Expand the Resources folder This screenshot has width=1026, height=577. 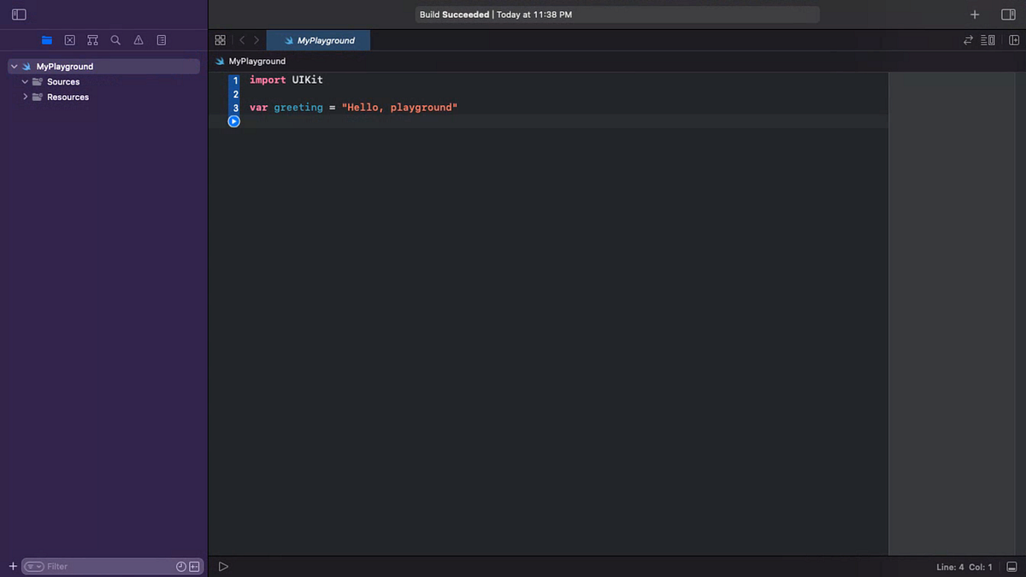tap(25, 97)
